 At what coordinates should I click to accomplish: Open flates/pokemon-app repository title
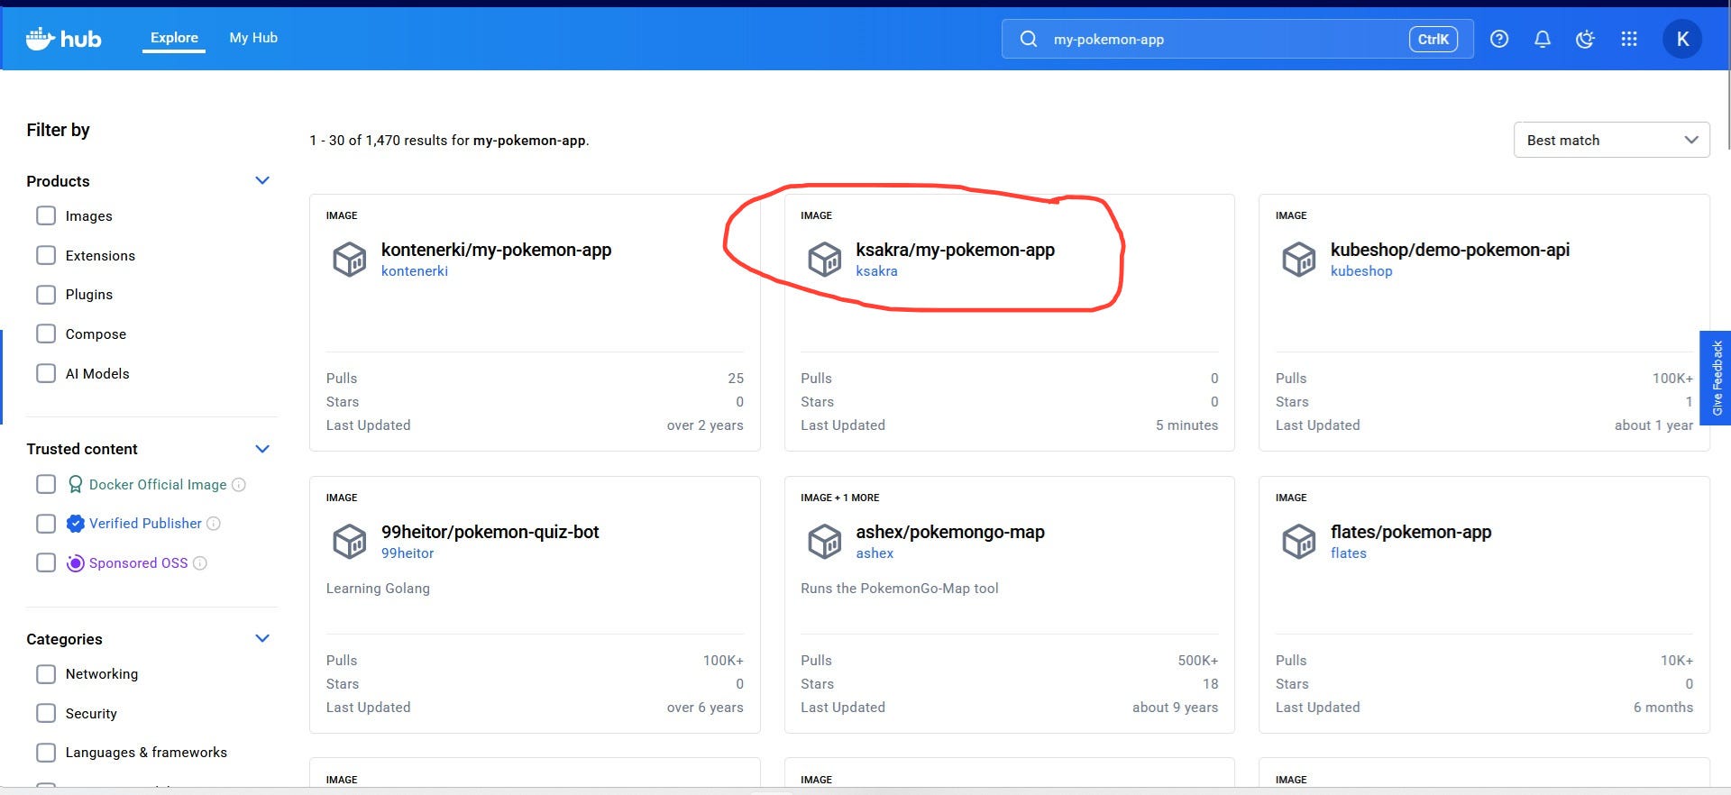point(1411,532)
